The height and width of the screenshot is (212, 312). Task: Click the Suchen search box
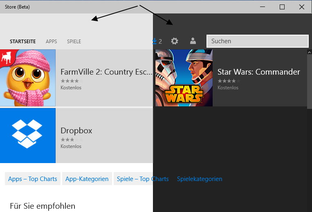tap(258, 41)
